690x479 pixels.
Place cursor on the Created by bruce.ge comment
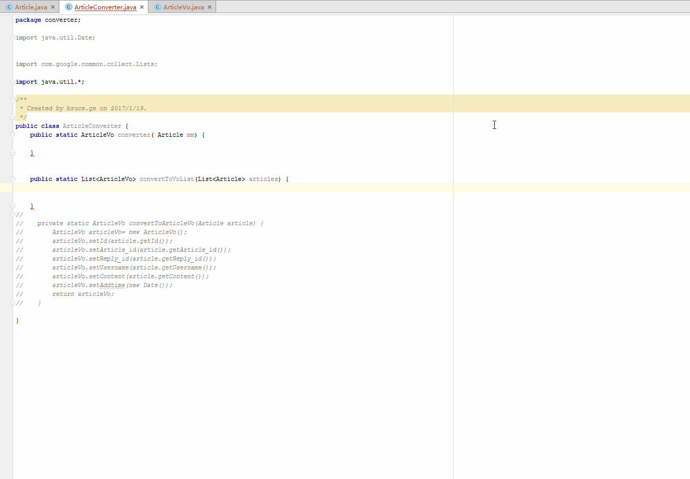tap(83, 108)
